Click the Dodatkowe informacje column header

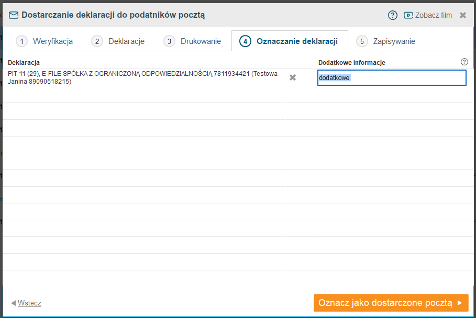tap(351, 63)
